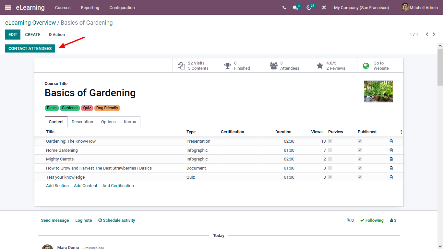
Task: Toggle Preview for Strawberries Basics document
Action: pyautogui.click(x=330, y=168)
